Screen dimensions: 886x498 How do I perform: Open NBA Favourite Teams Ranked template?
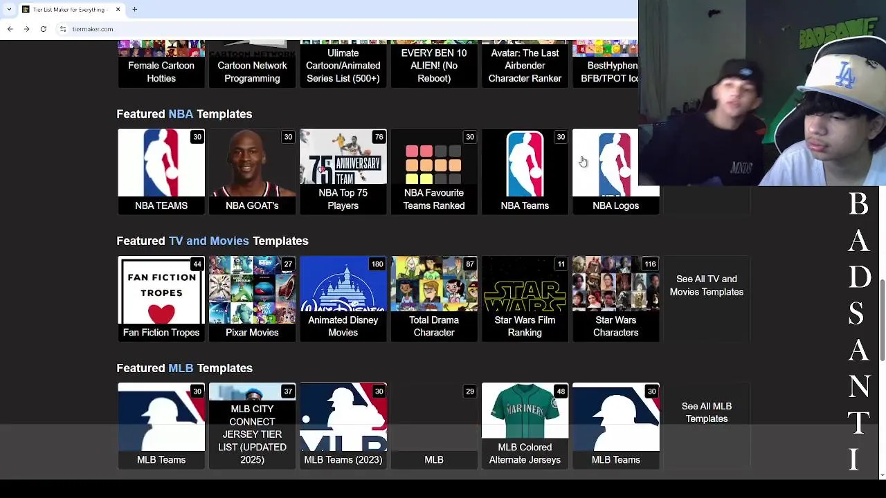point(434,172)
